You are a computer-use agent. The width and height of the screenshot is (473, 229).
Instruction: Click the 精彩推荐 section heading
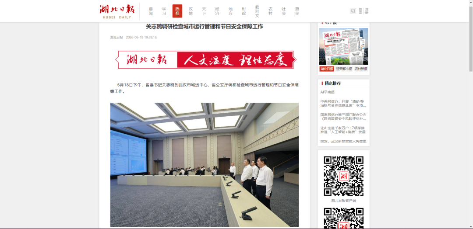click(x=333, y=83)
